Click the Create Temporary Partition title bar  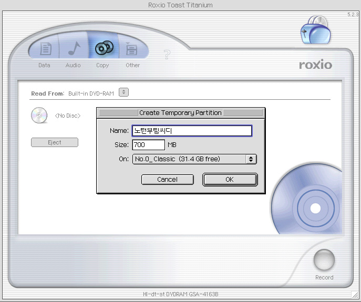tap(180, 113)
